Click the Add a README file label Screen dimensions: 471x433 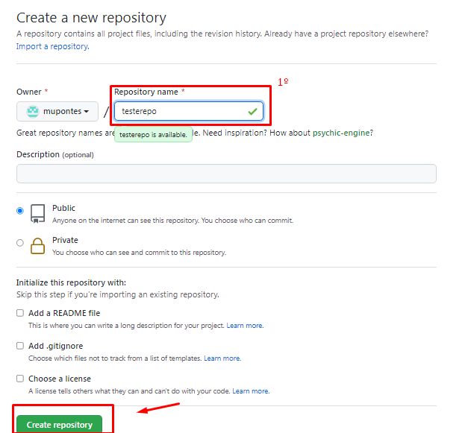pyautogui.click(x=64, y=313)
